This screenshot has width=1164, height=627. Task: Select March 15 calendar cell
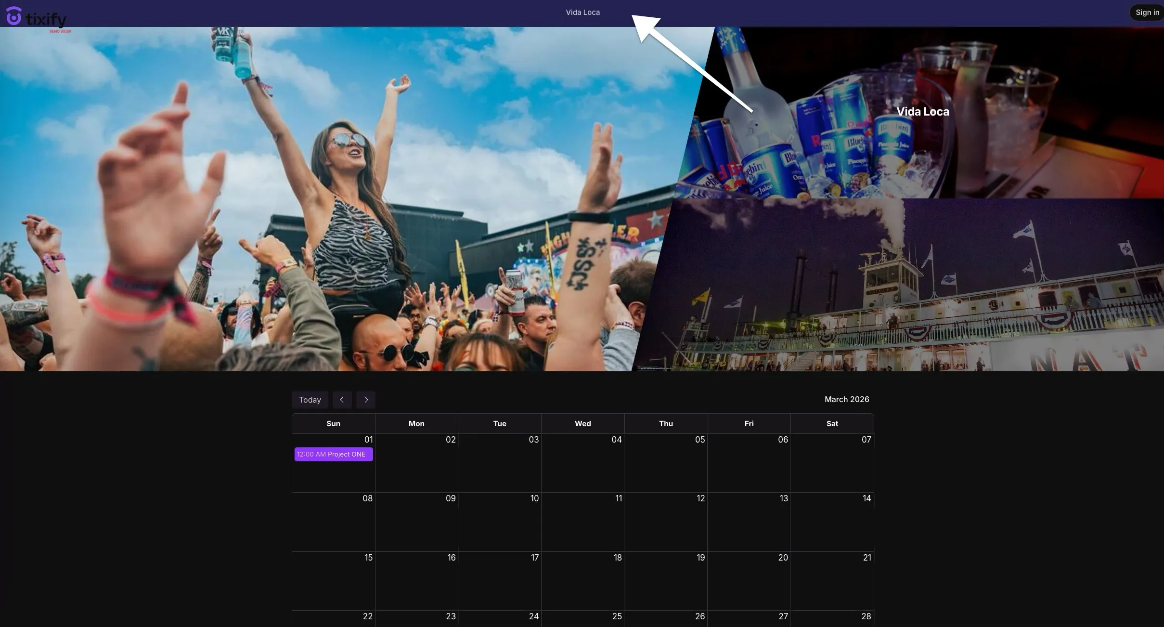click(334, 581)
